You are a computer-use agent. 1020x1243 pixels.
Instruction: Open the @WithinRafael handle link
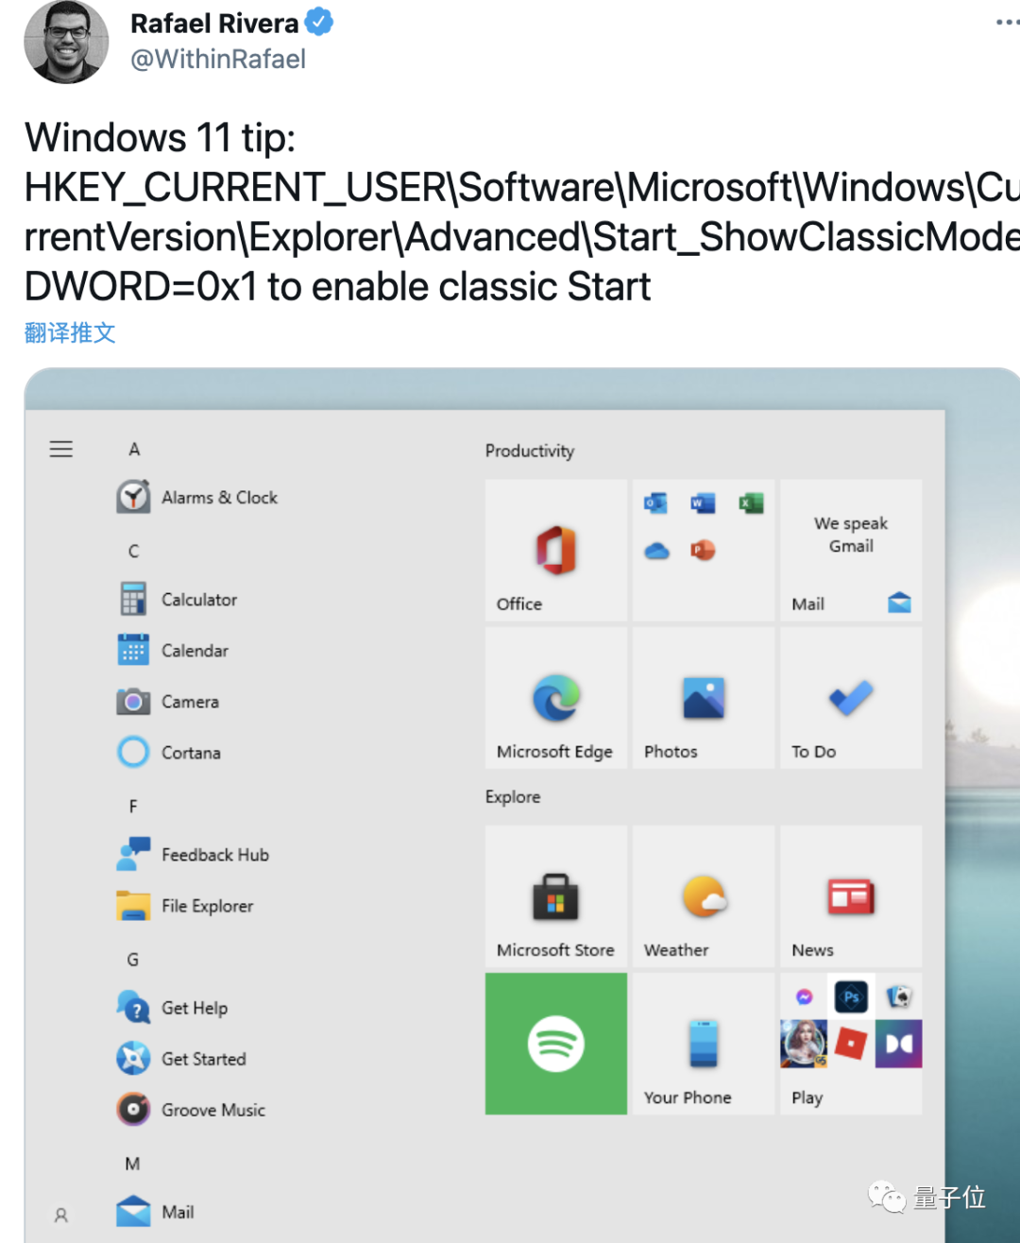(218, 60)
